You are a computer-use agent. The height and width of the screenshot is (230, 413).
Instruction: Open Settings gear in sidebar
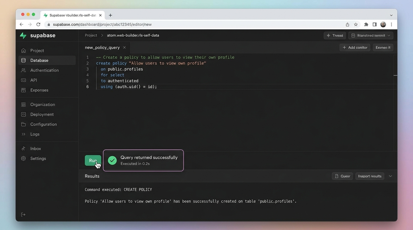[23, 158]
